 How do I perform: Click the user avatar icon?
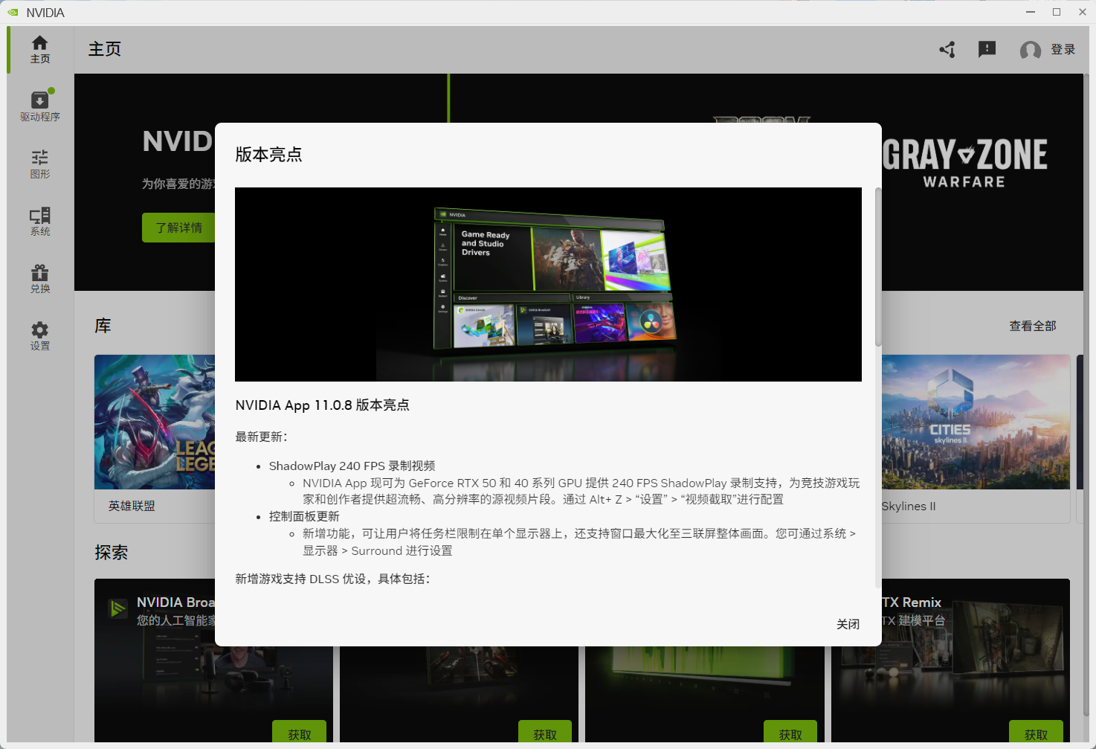point(1031,50)
